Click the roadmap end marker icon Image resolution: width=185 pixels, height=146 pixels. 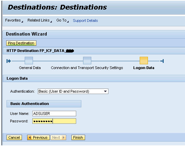pos(162,61)
